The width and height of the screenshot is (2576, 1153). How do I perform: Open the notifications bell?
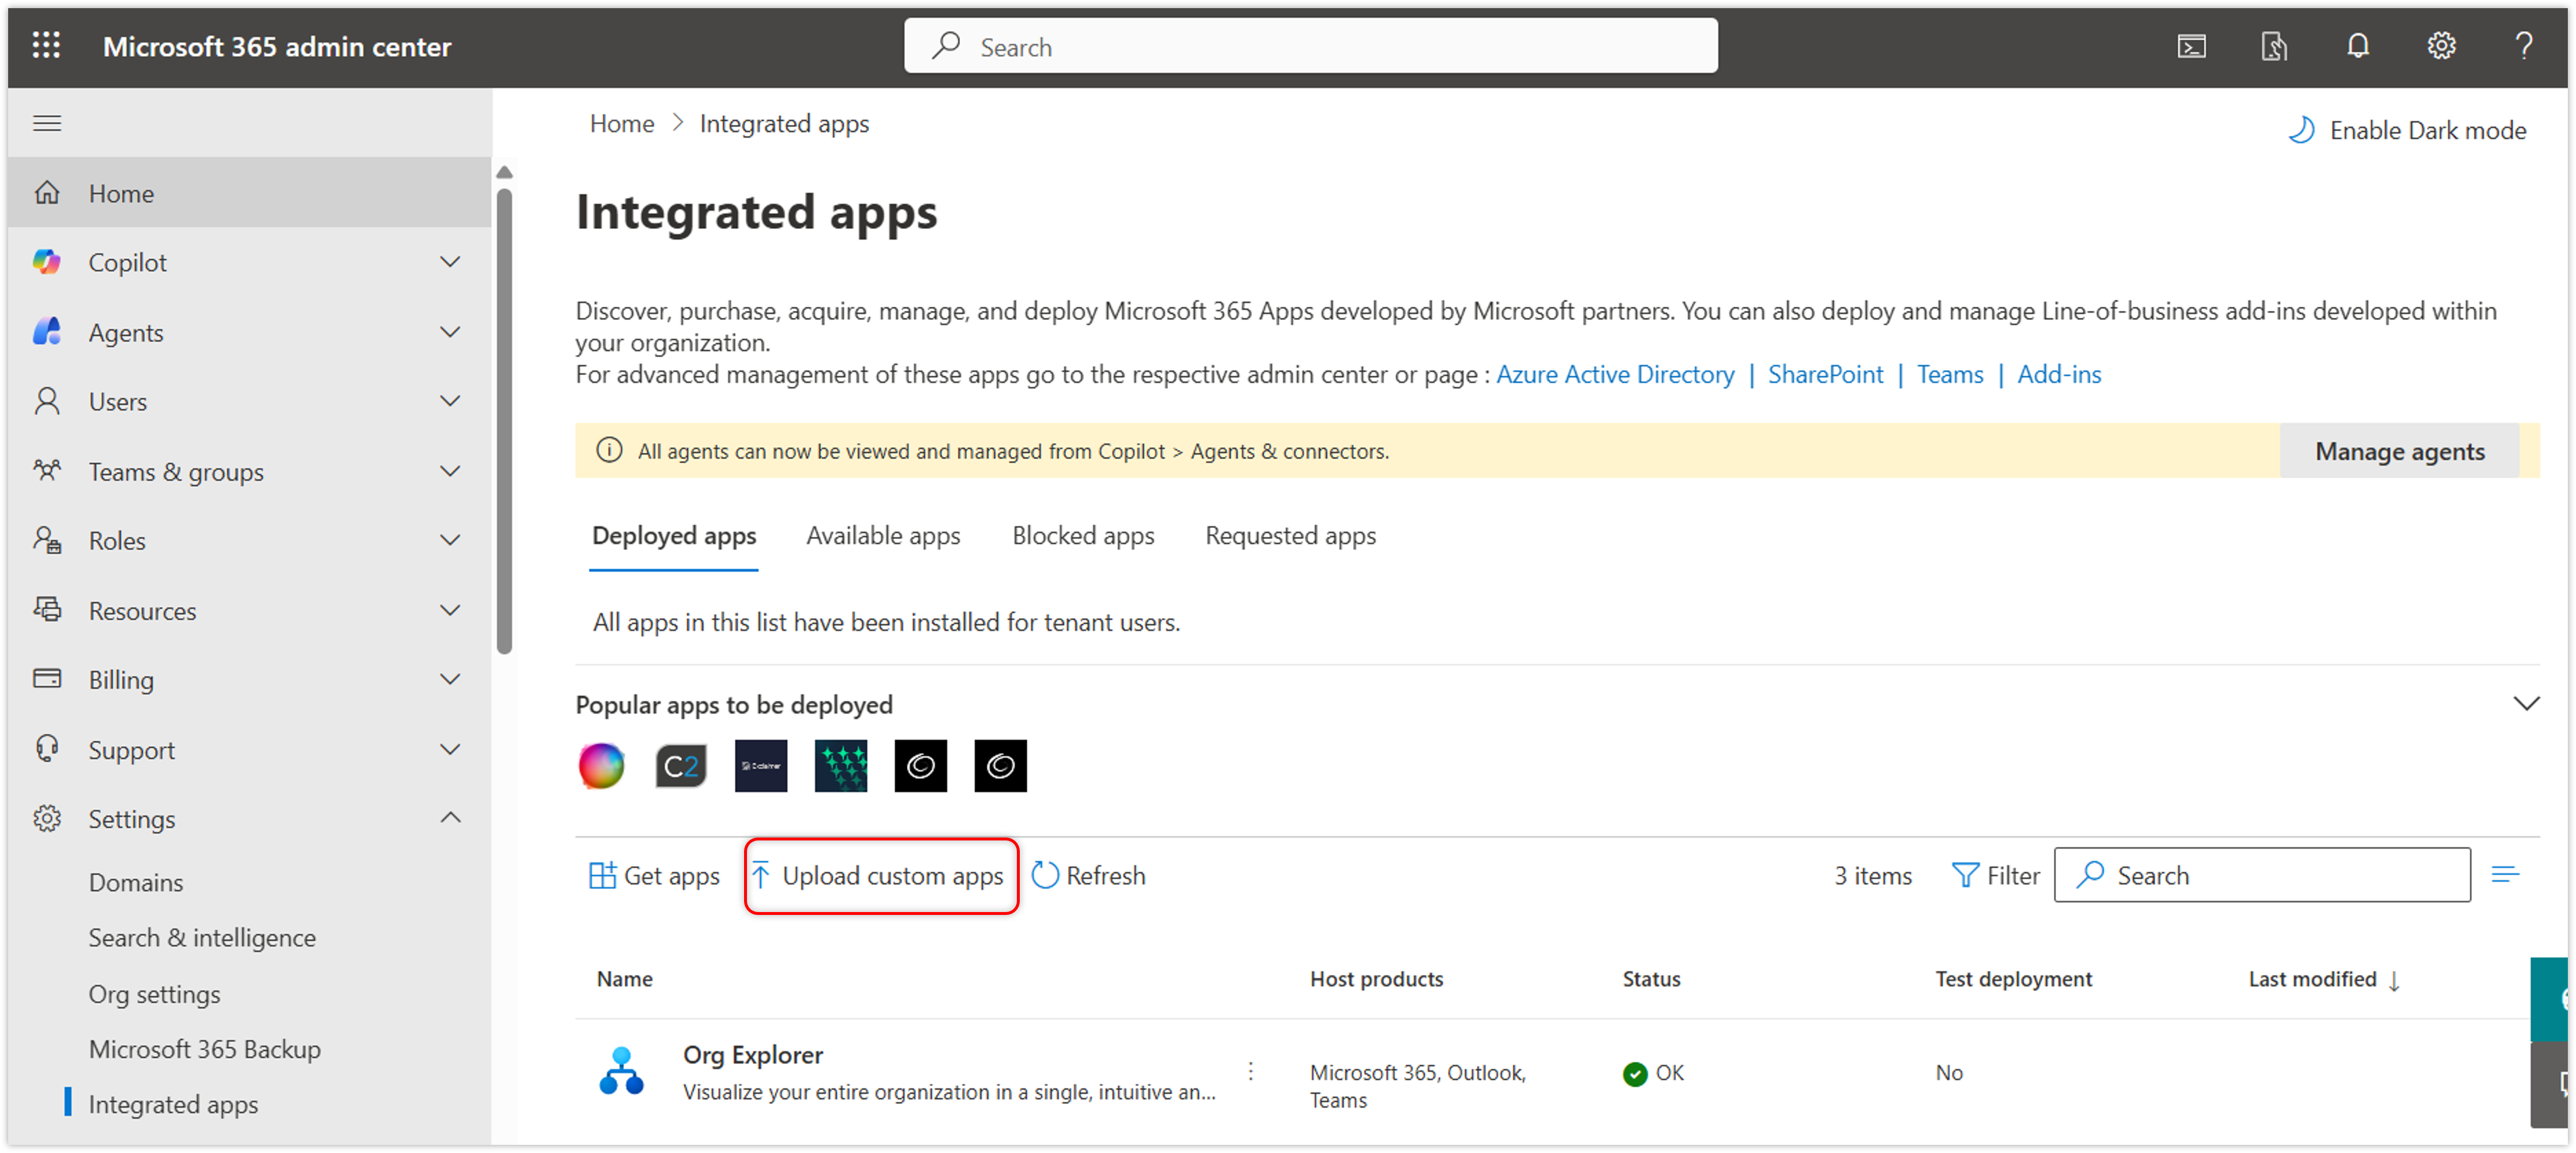tap(2357, 46)
